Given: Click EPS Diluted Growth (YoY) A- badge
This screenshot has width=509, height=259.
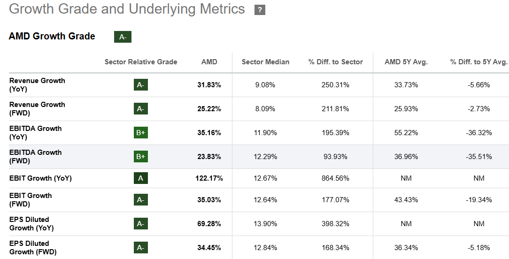Looking at the screenshot, I should 140,224.
